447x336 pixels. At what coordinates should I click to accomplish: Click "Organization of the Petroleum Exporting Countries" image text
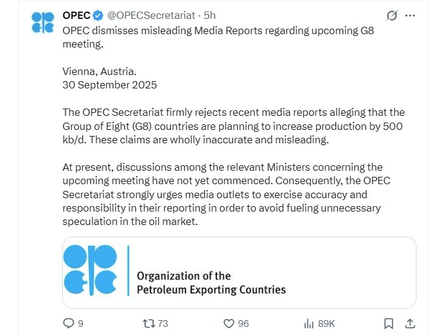pyautogui.click(x=211, y=283)
